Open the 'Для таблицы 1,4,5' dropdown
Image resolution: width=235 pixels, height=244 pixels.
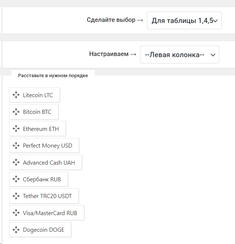tap(184, 20)
